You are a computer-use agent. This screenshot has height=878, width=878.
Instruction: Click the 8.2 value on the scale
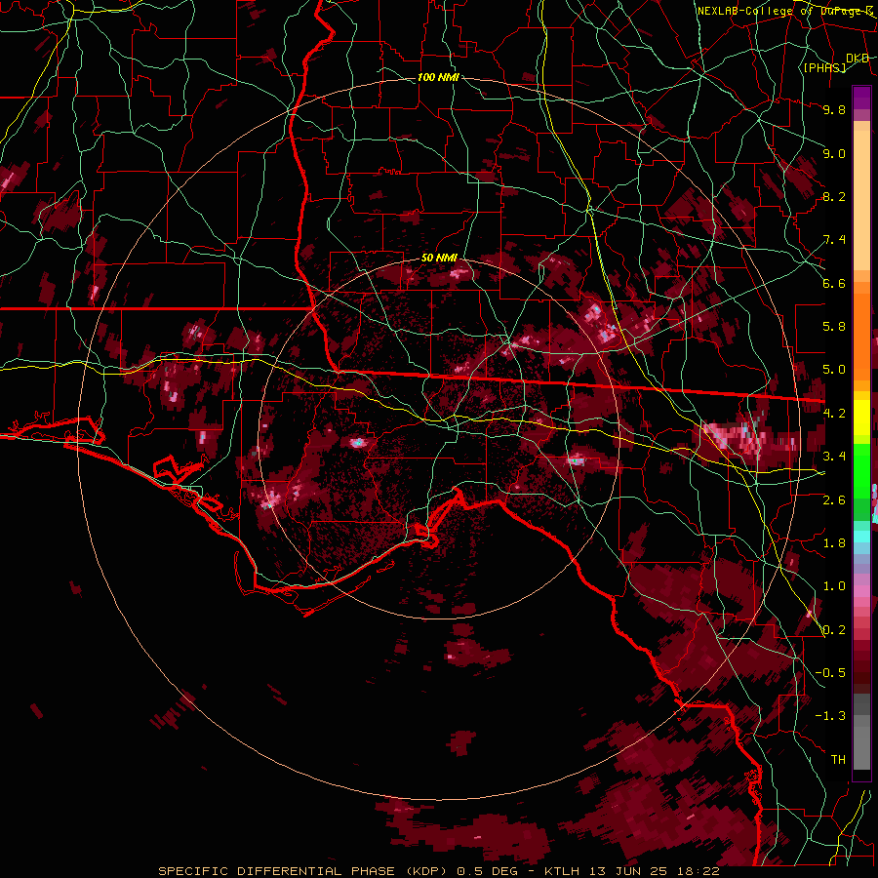pyautogui.click(x=834, y=196)
